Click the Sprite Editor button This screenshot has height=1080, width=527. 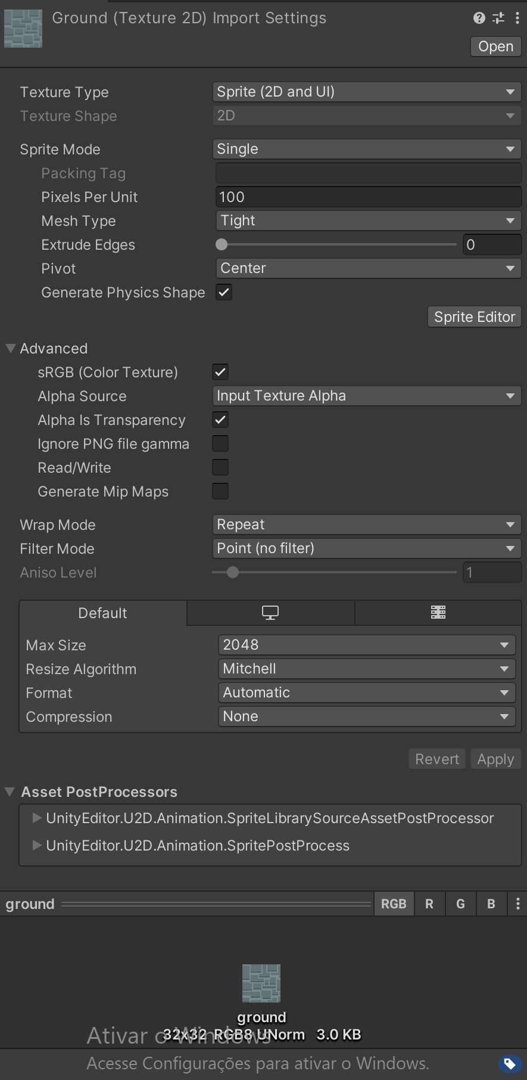(474, 317)
